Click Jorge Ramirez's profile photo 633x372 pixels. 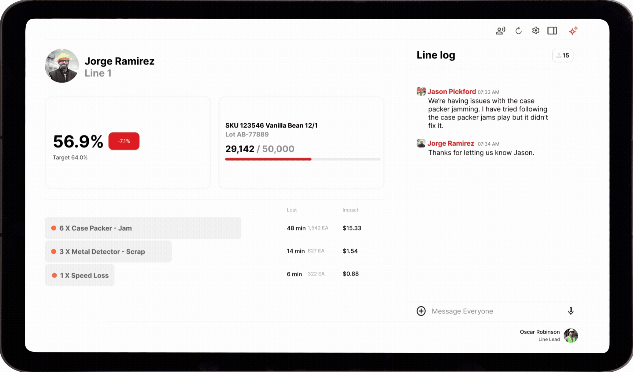point(62,66)
